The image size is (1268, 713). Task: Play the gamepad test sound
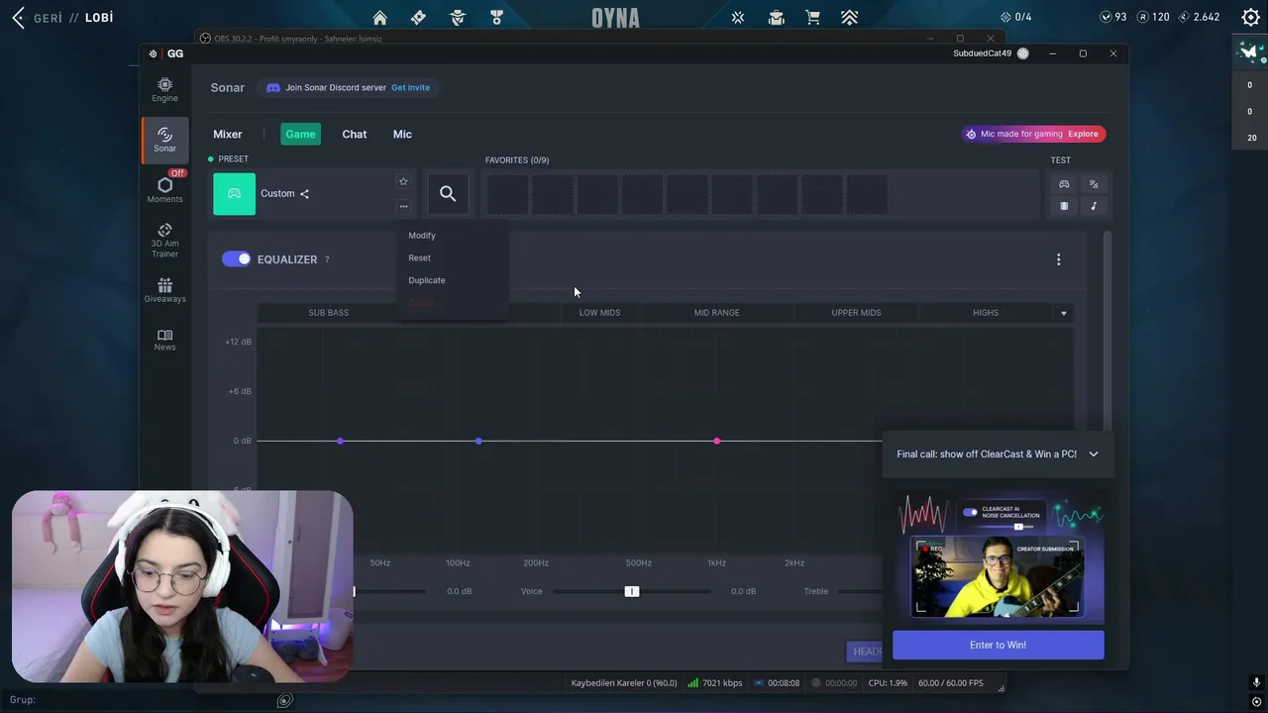(x=1064, y=184)
